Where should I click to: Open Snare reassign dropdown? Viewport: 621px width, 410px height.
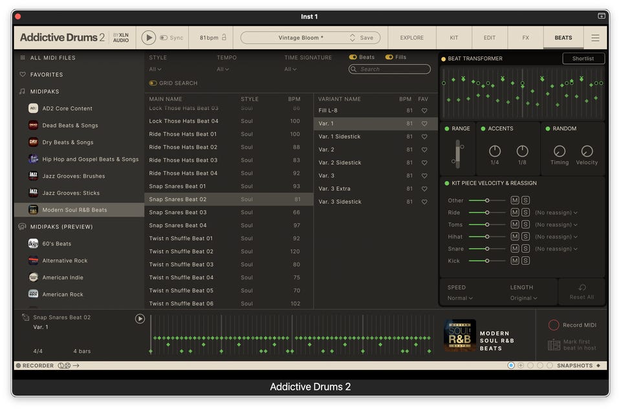point(556,249)
